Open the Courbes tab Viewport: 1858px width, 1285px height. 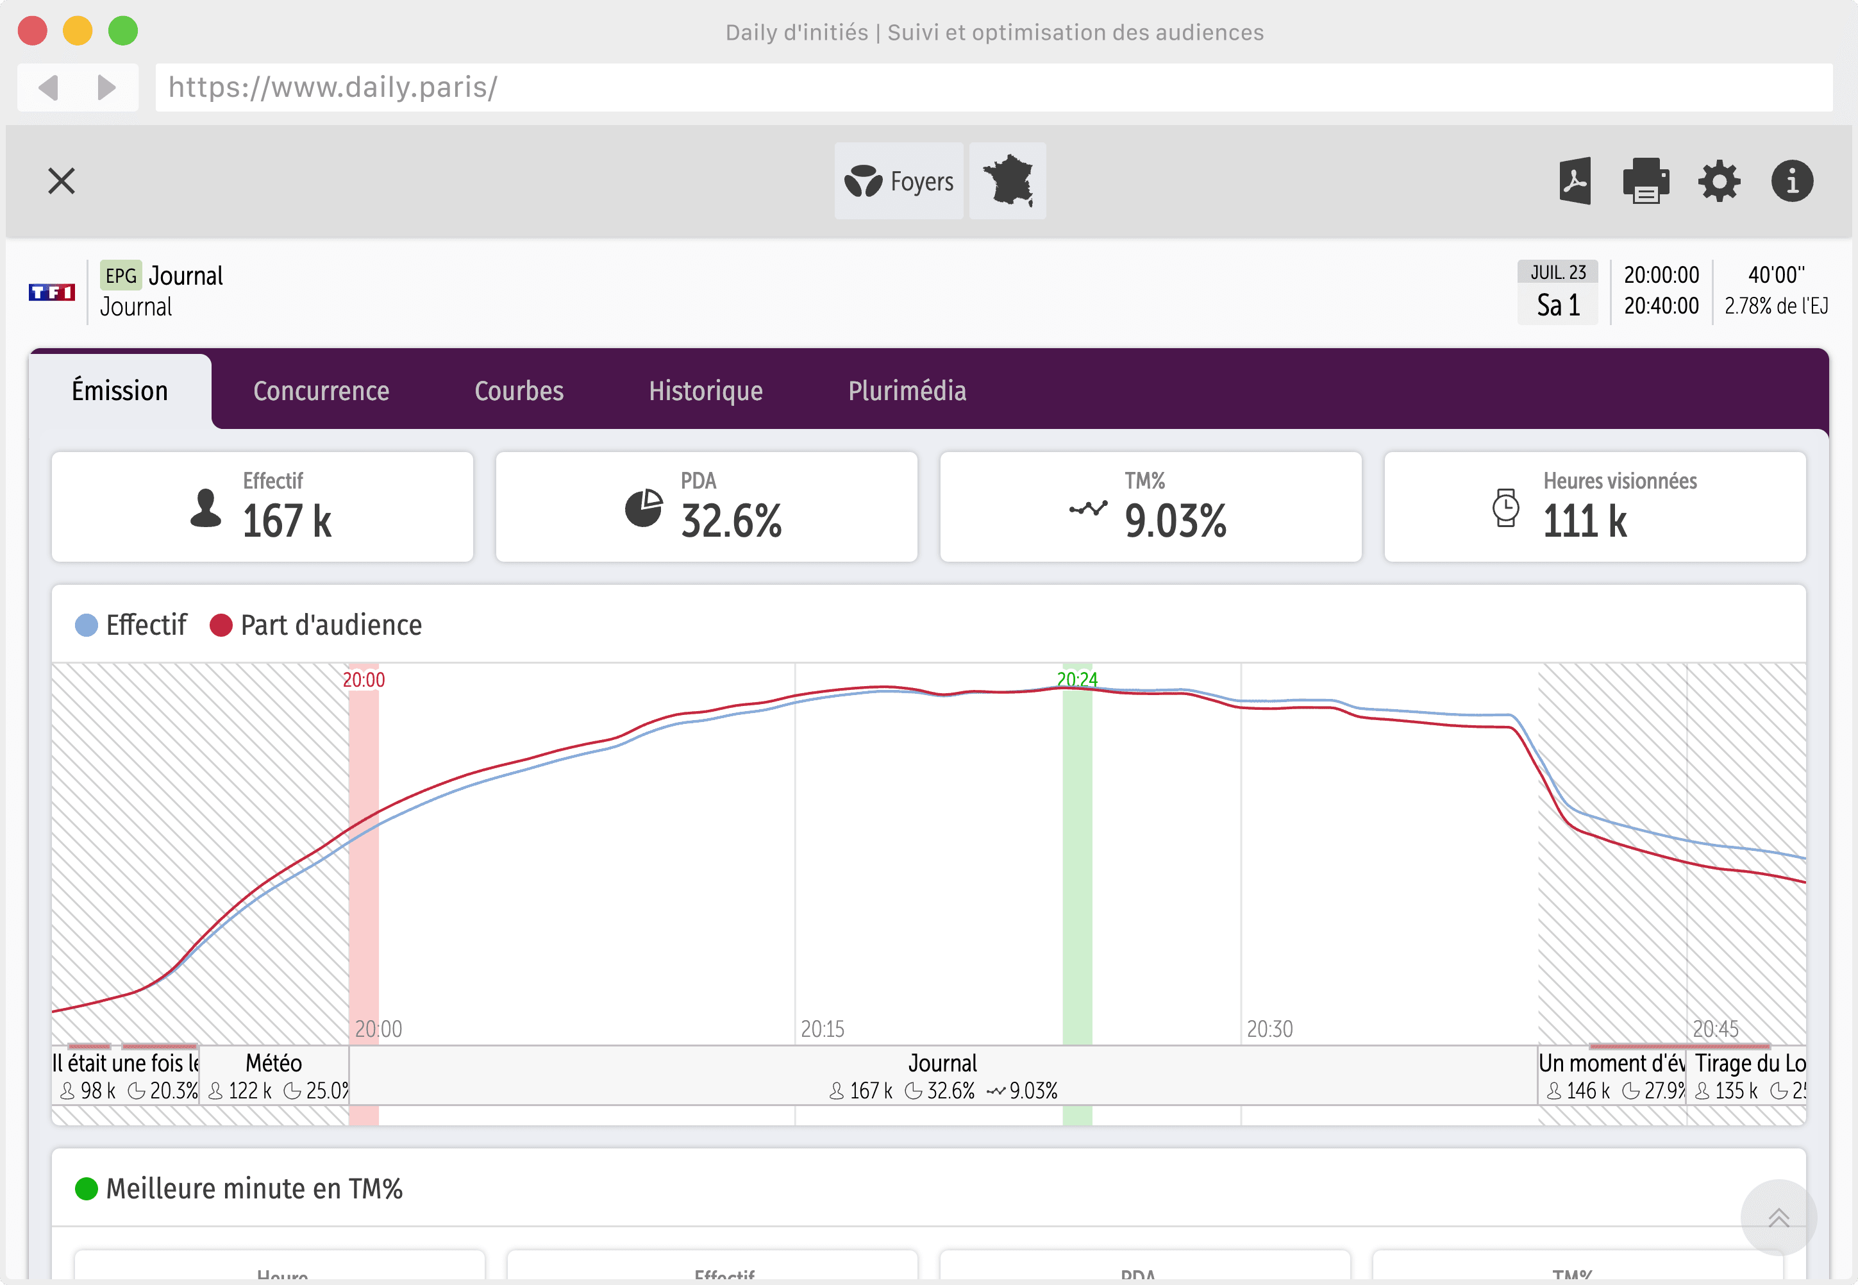519,391
